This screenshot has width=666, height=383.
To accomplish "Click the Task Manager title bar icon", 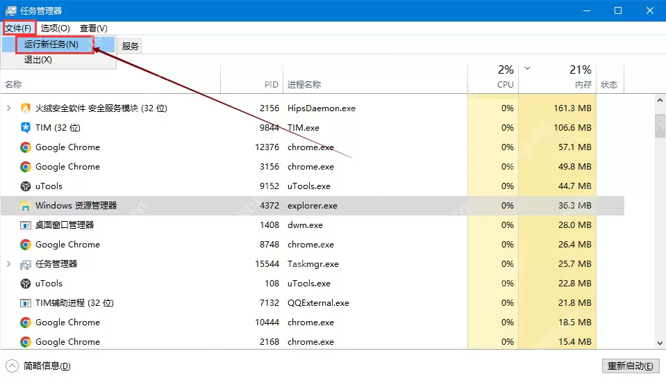I will point(10,10).
